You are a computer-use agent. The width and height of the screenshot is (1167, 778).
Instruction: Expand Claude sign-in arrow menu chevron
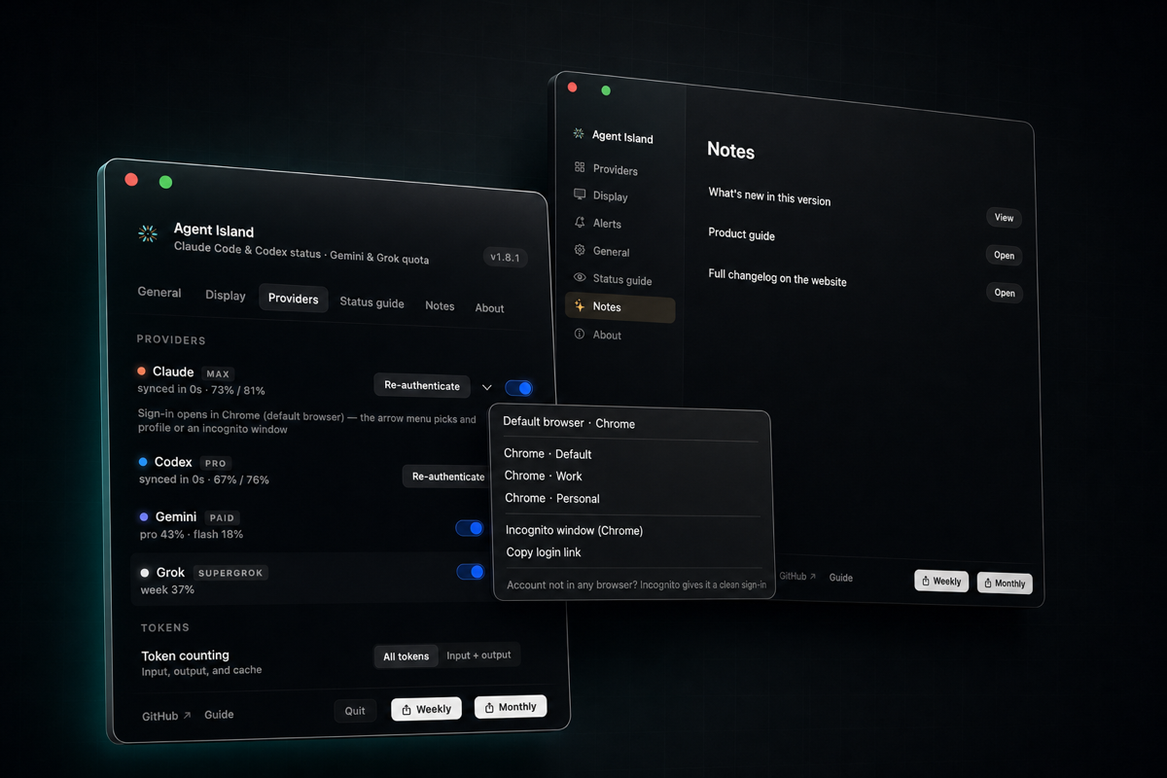pyautogui.click(x=487, y=388)
